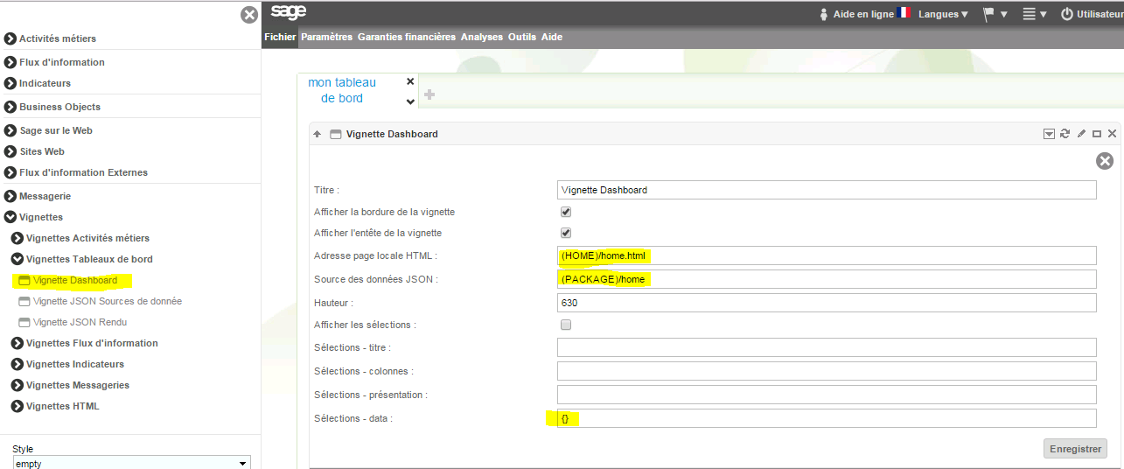Click the Enregistrer button
Screen dimensions: 1124x469
coord(1075,448)
